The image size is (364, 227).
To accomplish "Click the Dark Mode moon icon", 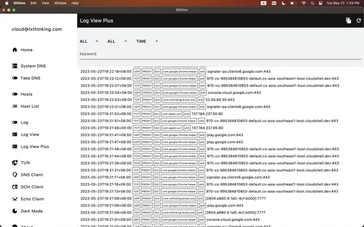I will (x=15, y=211).
